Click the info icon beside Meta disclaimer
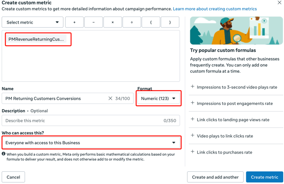 coord(3,154)
